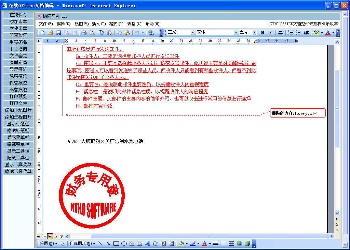Click the vertical scrollbar down arrow
This screenshot has width=350, height=250.
(x=337, y=213)
